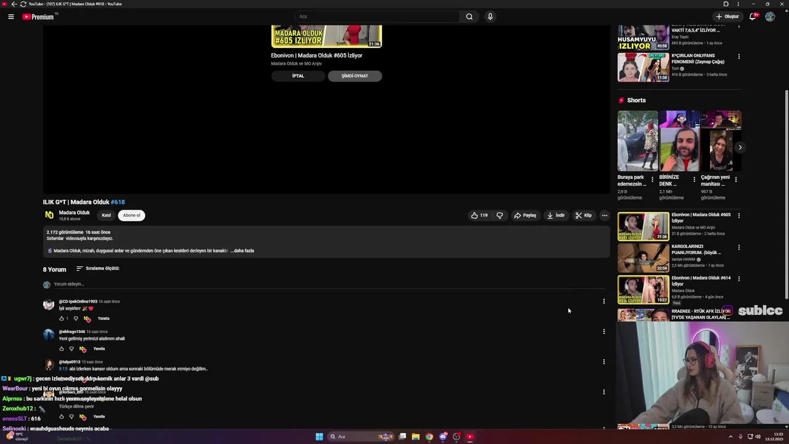The width and height of the screenshot is (789, 444).
Task: Click Türkçe diline çevir translate link
Action: [x=76, y=407]
